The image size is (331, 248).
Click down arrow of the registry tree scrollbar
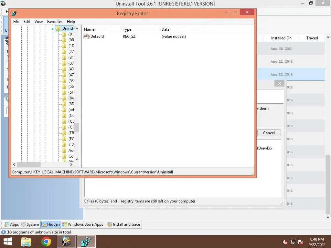pos(77,159)
